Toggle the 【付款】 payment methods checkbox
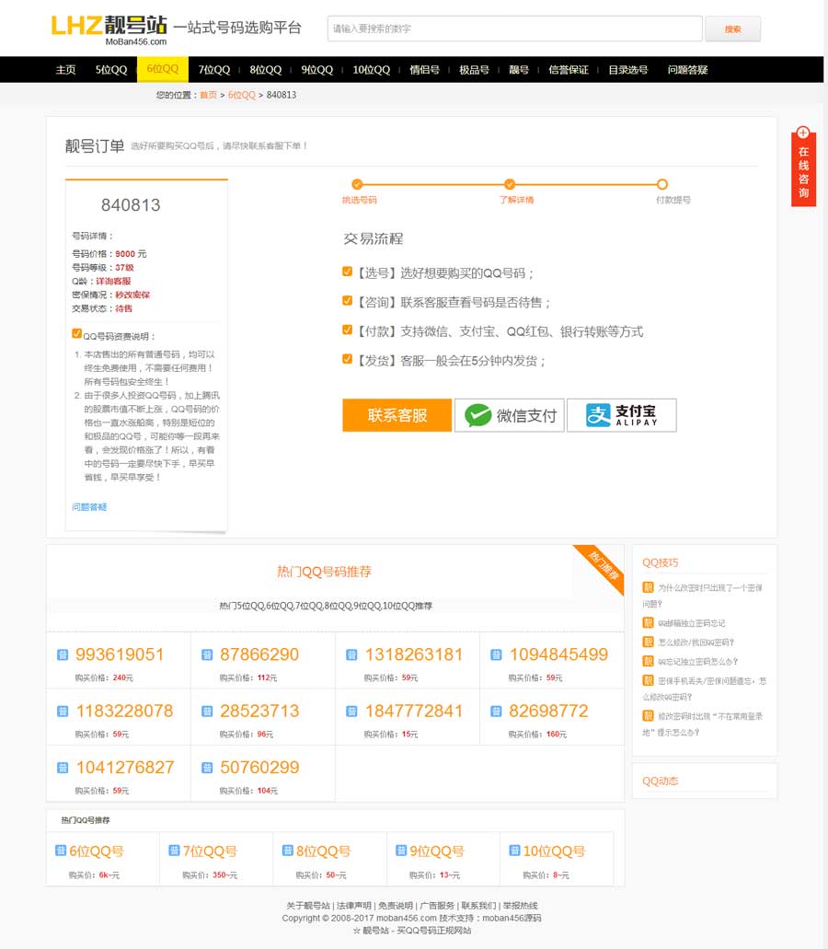 (x=348, y=330)
